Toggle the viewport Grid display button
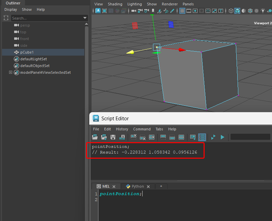 coord(182,11)
